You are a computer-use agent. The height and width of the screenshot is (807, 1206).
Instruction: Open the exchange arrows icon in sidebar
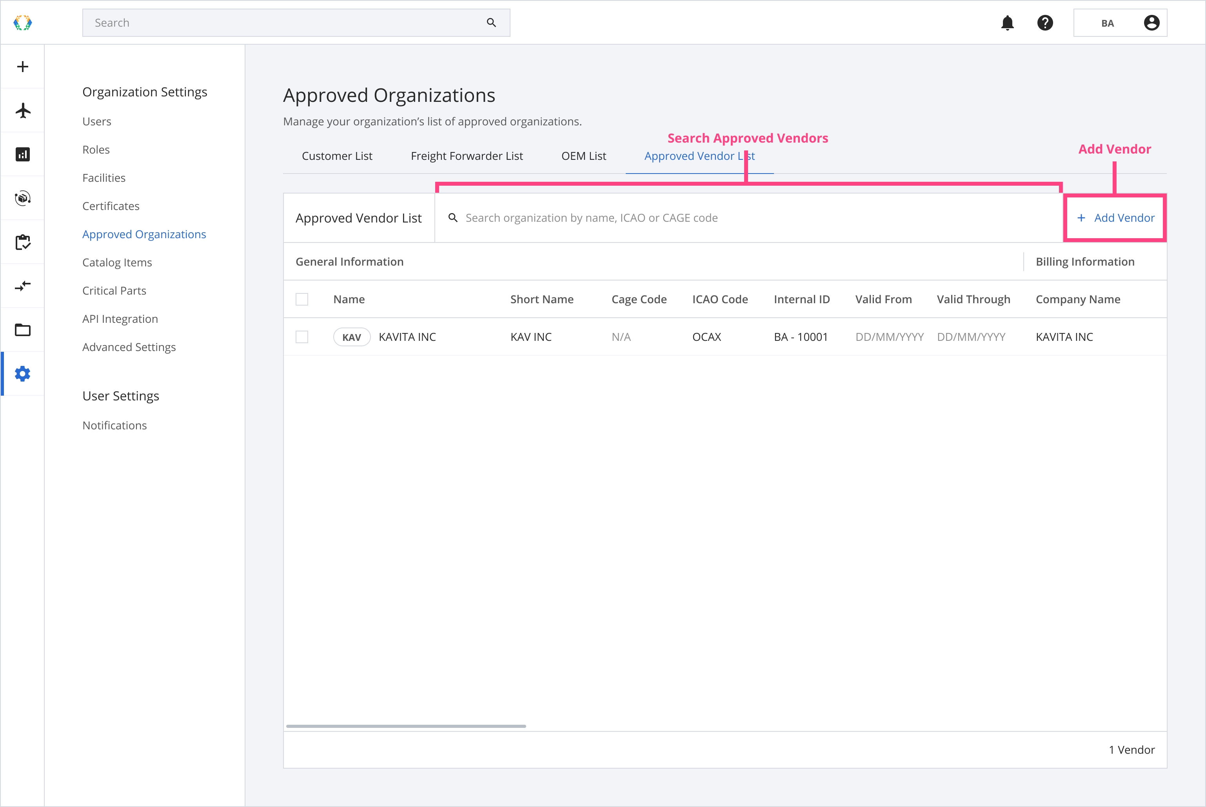(x=23, y=286)
